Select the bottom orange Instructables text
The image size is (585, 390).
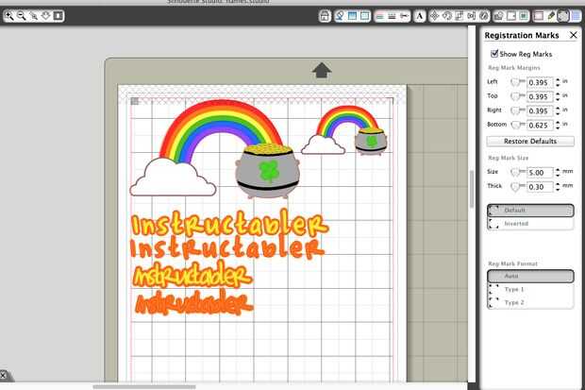[194, 302]
